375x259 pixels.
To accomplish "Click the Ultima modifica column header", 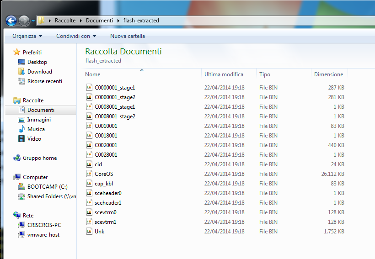I will tap(224, 74).
